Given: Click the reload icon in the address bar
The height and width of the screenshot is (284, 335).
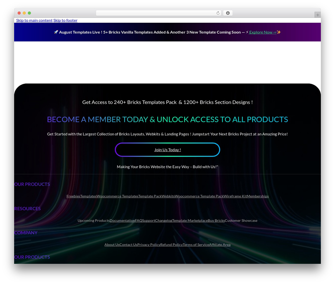Looking at the screenshot, I should 218,13.
